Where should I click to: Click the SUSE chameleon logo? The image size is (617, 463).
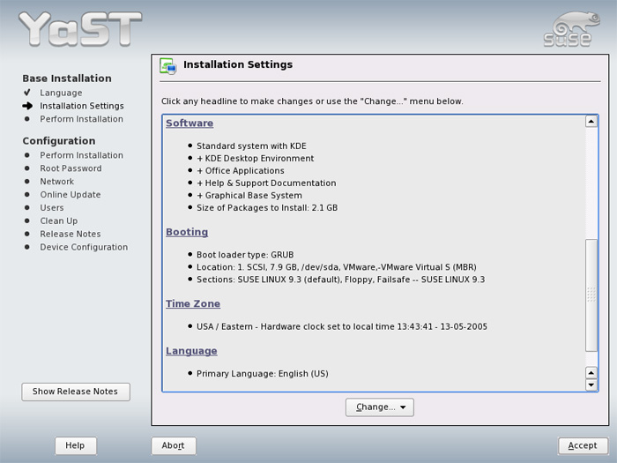click(572, 29)
